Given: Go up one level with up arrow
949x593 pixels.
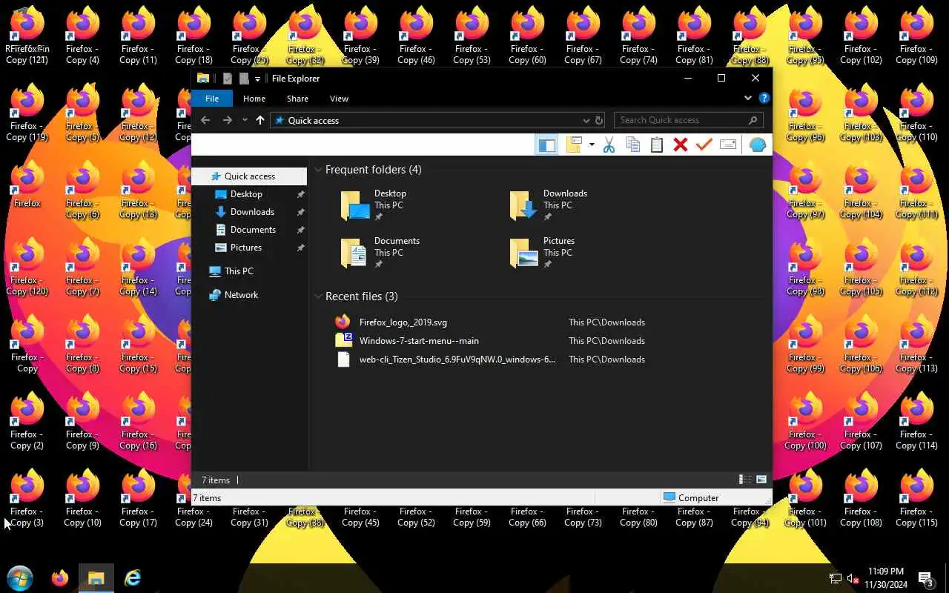Looking at the screenshot, I should click(x=260, y=120).
